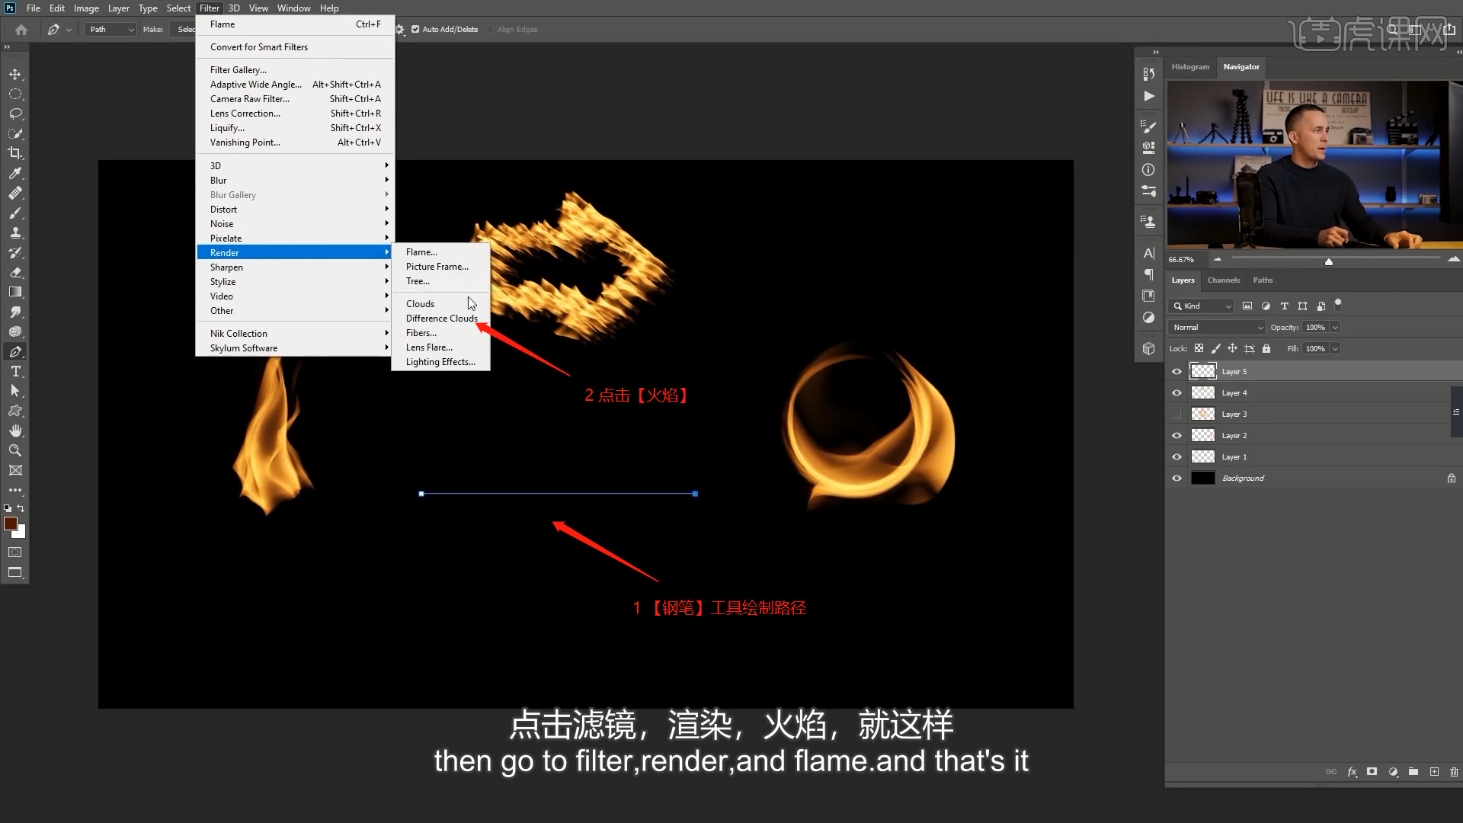
Task: Expand the layer Kind filter dropdown
Action: coord(1202,306)
